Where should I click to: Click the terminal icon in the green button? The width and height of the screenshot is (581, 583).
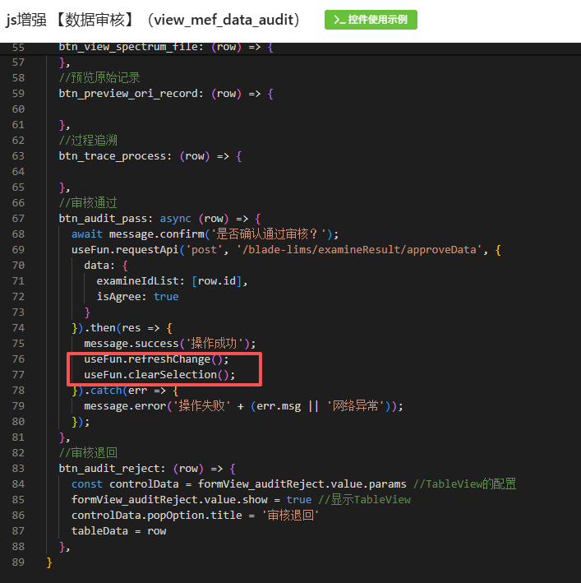(x=338, y=20)
